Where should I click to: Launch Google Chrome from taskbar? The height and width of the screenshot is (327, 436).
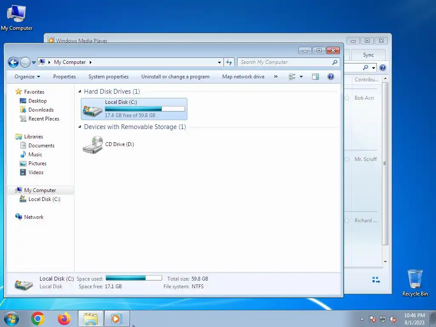tap(38, 318)
